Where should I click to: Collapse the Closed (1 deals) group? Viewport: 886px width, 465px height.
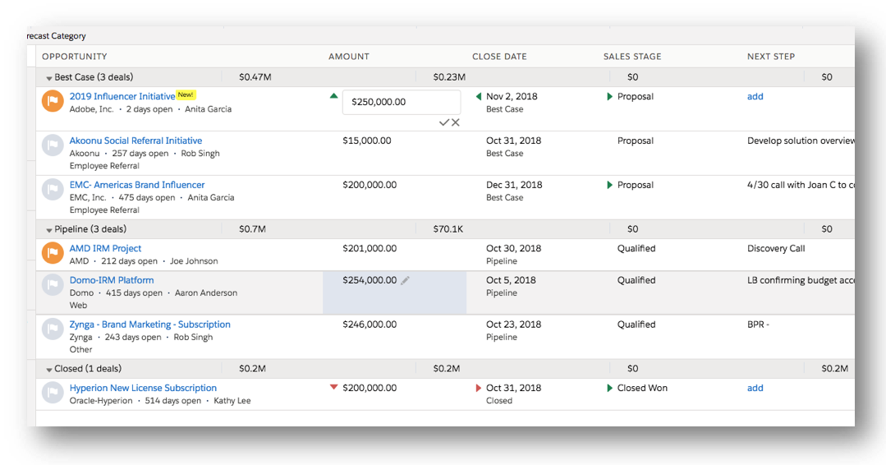[49, 370]
